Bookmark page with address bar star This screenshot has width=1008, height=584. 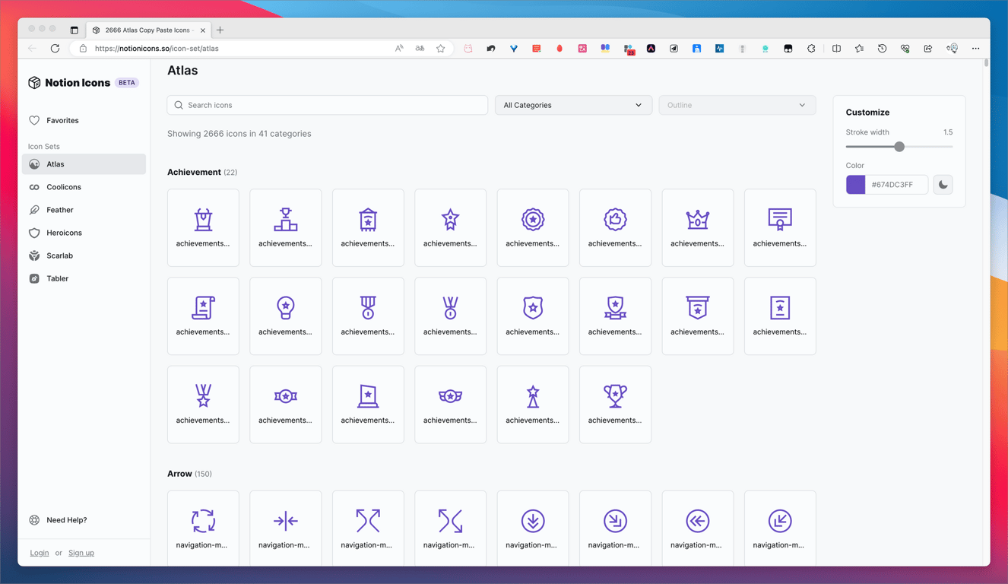pos(441,49)
